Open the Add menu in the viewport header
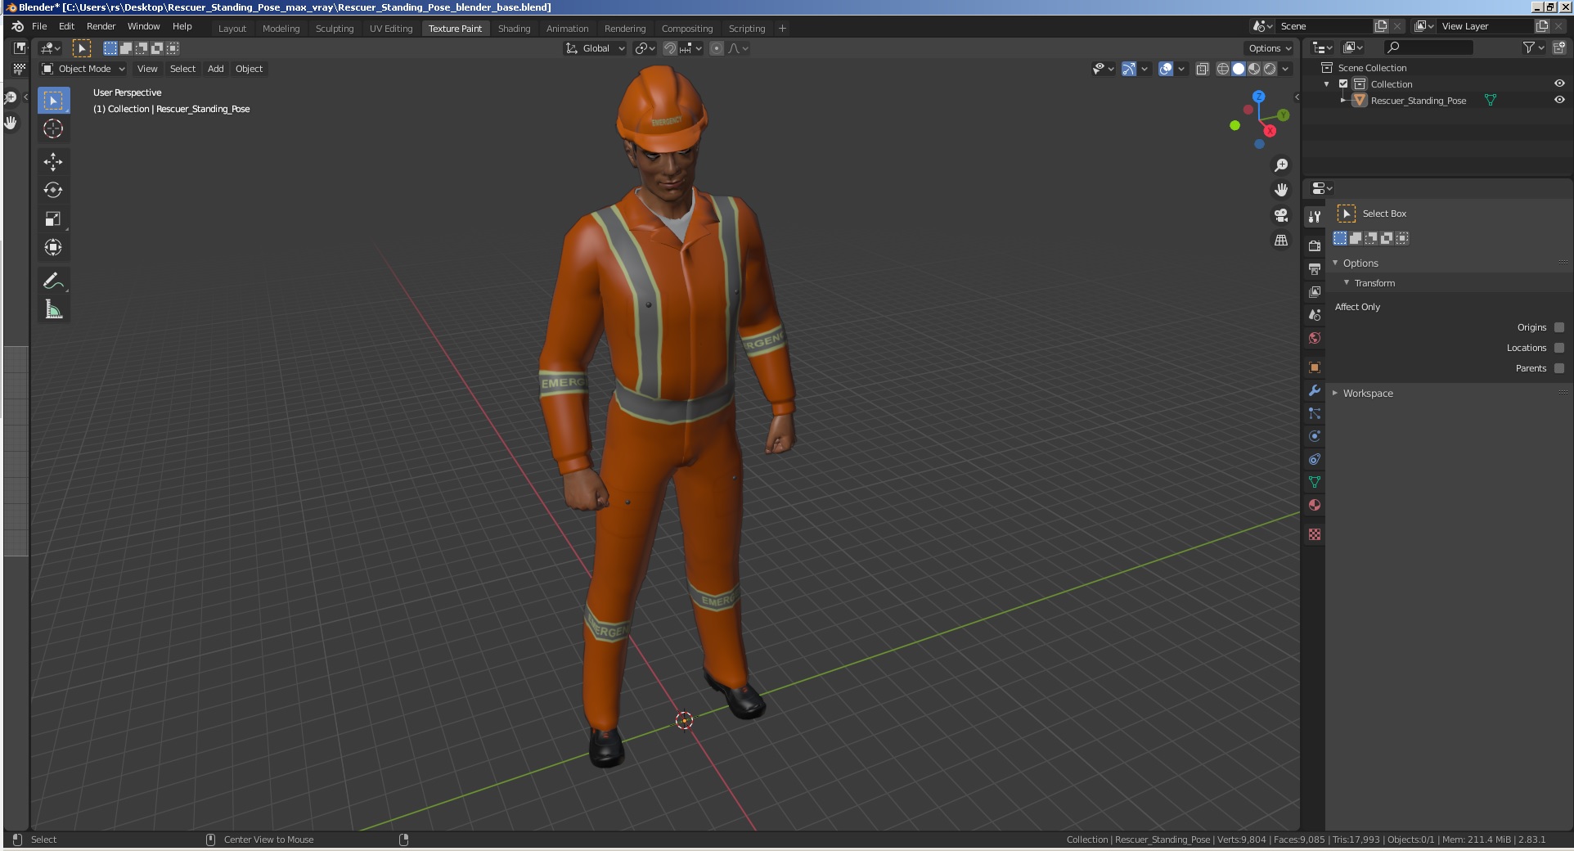 tap(215, 69)
